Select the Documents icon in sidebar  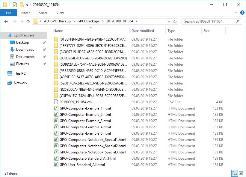12,57
